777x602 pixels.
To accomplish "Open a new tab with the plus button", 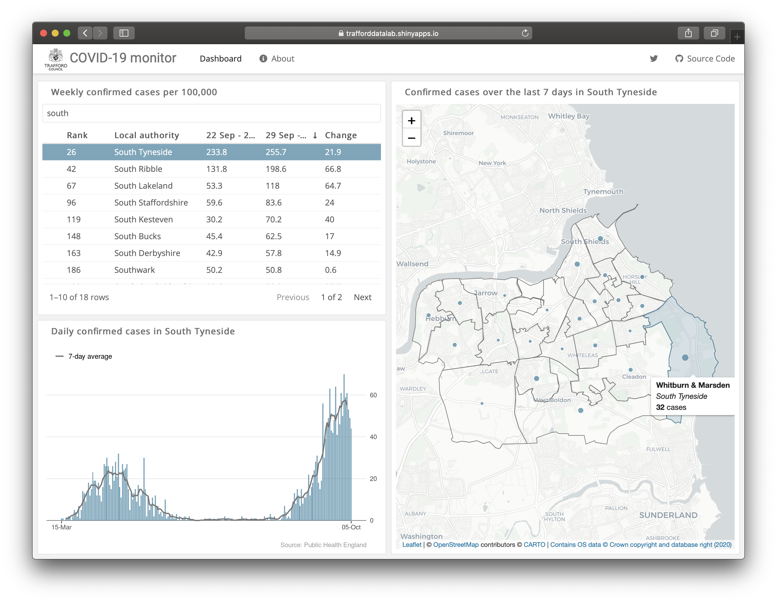I will (x=737, y=37).
